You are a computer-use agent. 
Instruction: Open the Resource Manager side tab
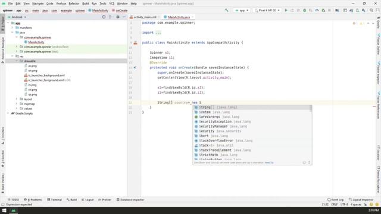coord(2,50)
